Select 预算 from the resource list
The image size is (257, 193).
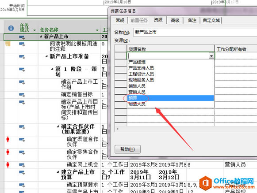coord(170,98)
